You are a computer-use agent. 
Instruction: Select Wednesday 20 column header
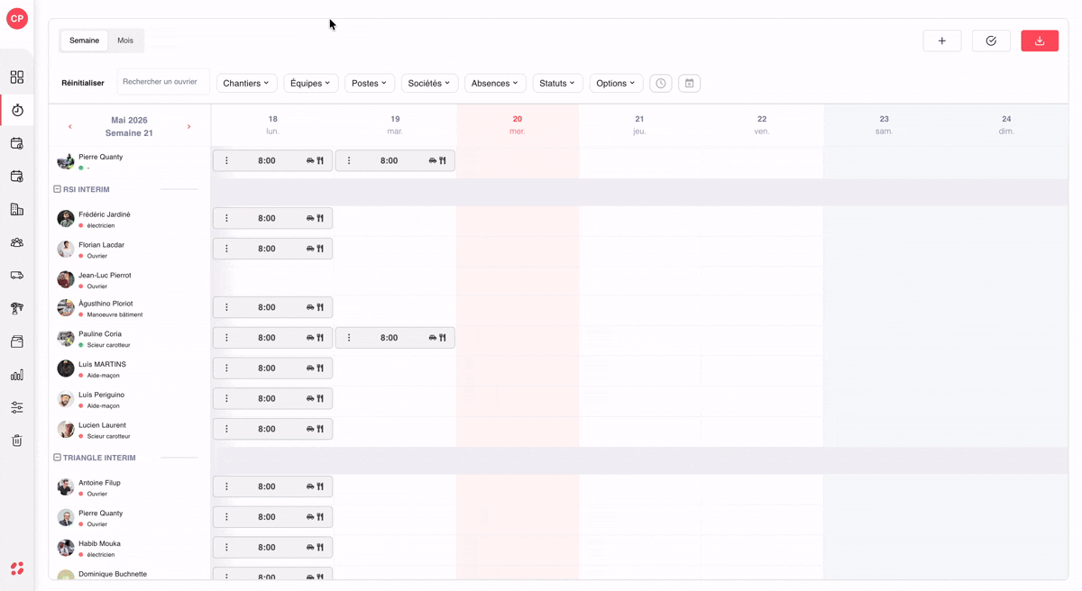[518, 125]
